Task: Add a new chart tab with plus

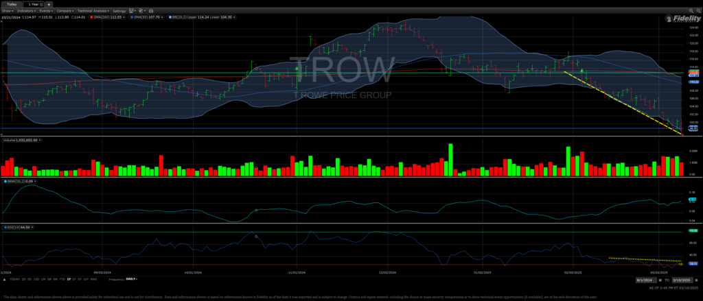Action: coord(49,5)
